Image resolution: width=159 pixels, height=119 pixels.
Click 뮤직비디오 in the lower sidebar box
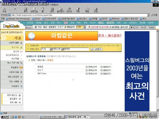point(12,95)
